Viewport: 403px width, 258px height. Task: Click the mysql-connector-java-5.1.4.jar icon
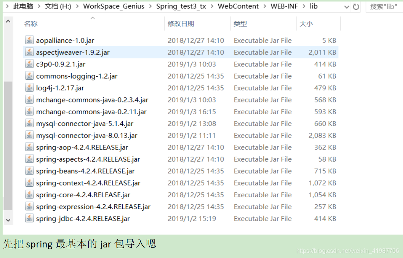29,124
